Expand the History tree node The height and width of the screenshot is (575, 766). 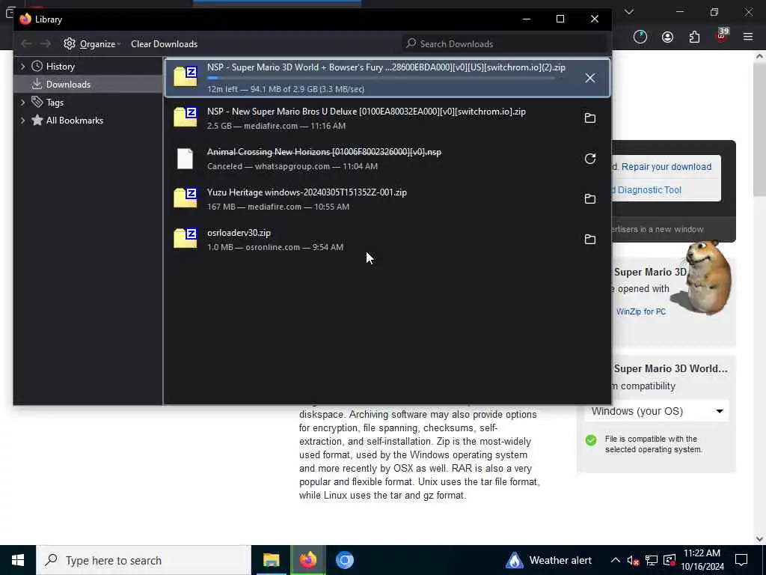(x=22, y=67)
